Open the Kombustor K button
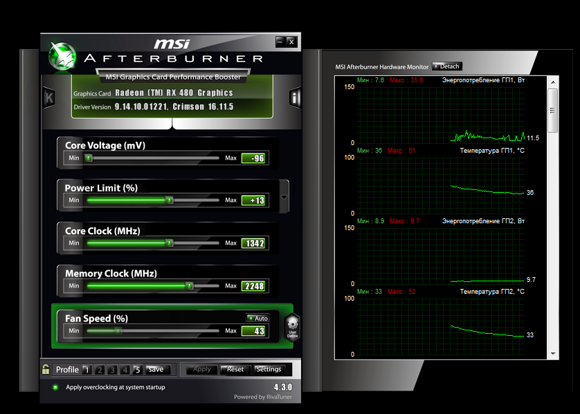Viewport: 580px width, 414px height. [49, 98]
